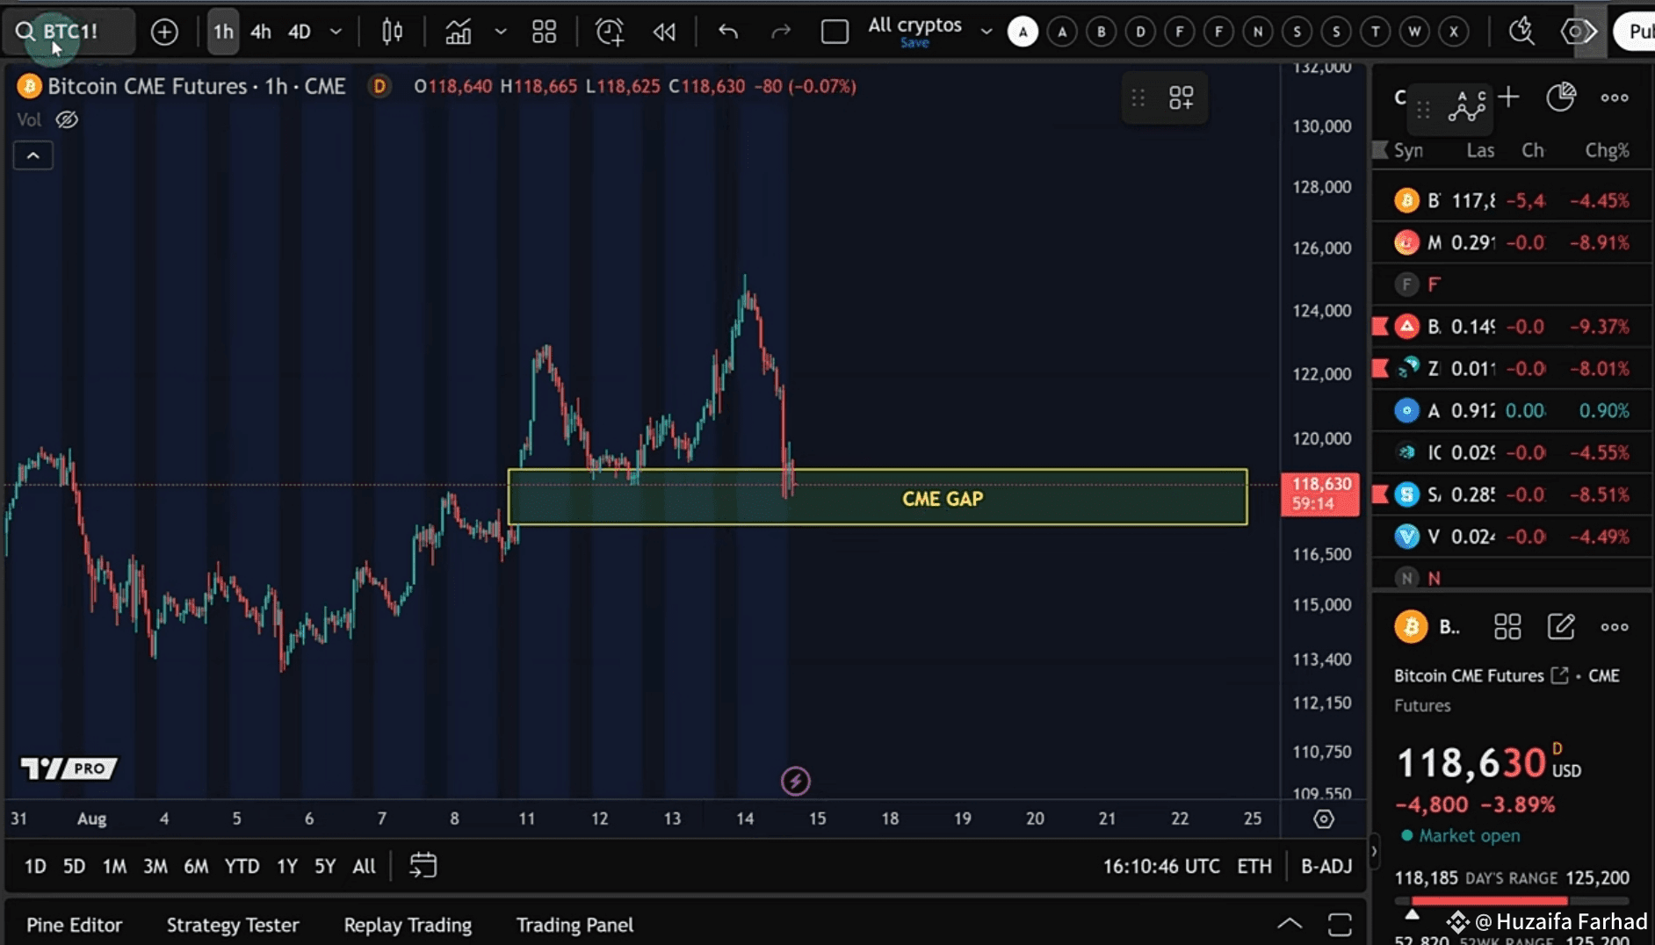
Task: Open the D daily badge next to the symbol
Action: tap(379, 86)
